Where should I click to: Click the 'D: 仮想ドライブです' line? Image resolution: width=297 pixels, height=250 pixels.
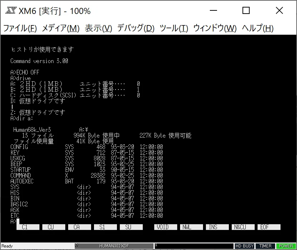[38, 101]
